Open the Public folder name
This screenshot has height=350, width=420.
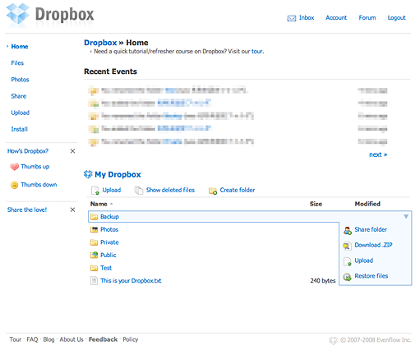[x=108, y=255]
